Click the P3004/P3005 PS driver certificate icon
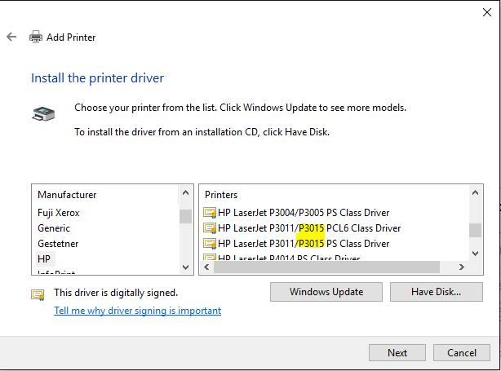 [210, 213]
